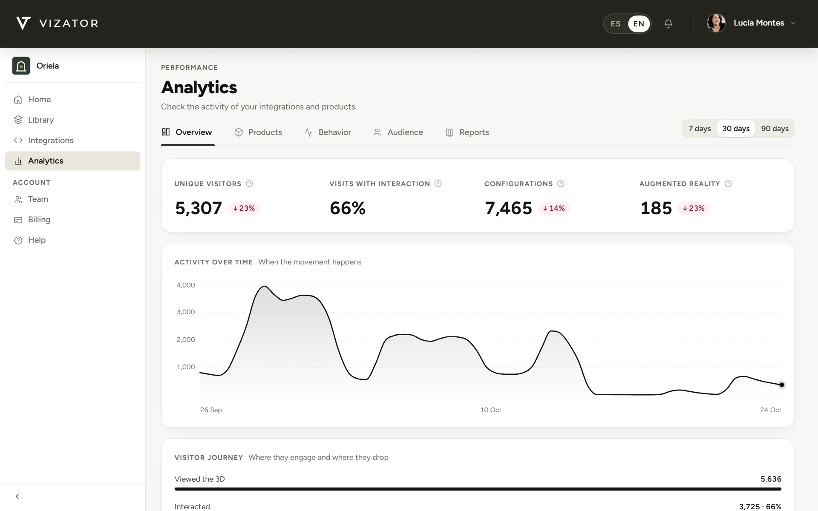Click the Augmented Reality help icon

(x=728, y=184)
